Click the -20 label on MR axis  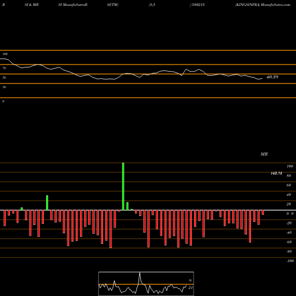(x=289, y=223)
